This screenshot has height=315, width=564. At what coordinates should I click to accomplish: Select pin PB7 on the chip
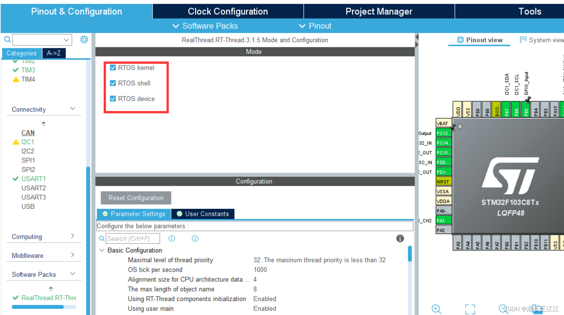point(506,109)
